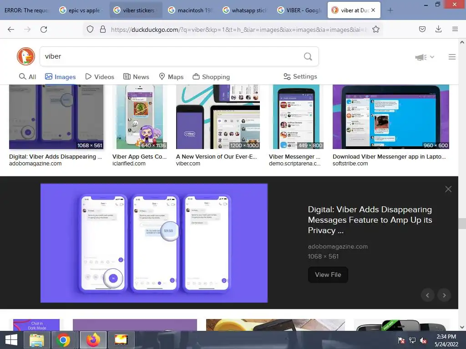Open the DuckDuckGo side hamburger menu
Screen dimensions: 466x349
click(x=452, y=57)
